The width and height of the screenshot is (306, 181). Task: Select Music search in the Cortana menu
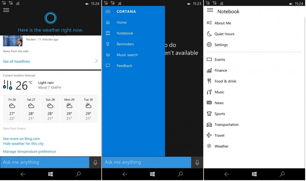(x=127, y=55)
